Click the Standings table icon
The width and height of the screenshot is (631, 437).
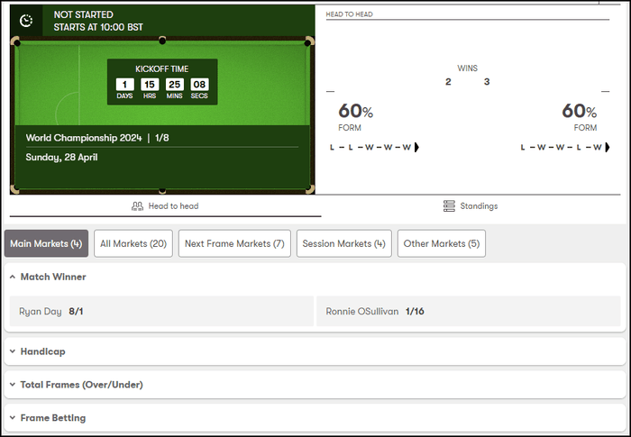pos(449,206)
